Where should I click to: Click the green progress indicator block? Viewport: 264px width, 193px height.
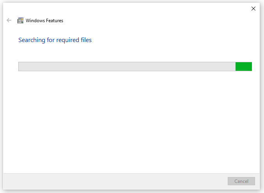click(244, 67)
